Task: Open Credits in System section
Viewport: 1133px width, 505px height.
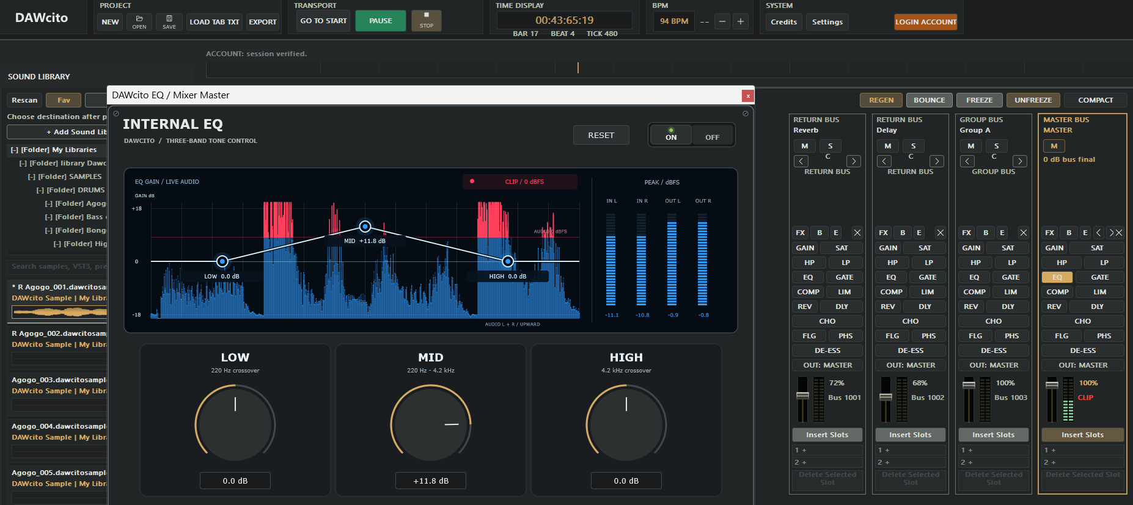Action: coord(783,22)
